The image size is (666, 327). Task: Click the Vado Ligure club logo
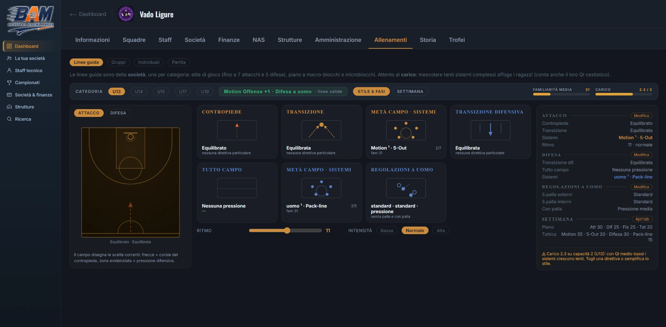click(126, 14)
